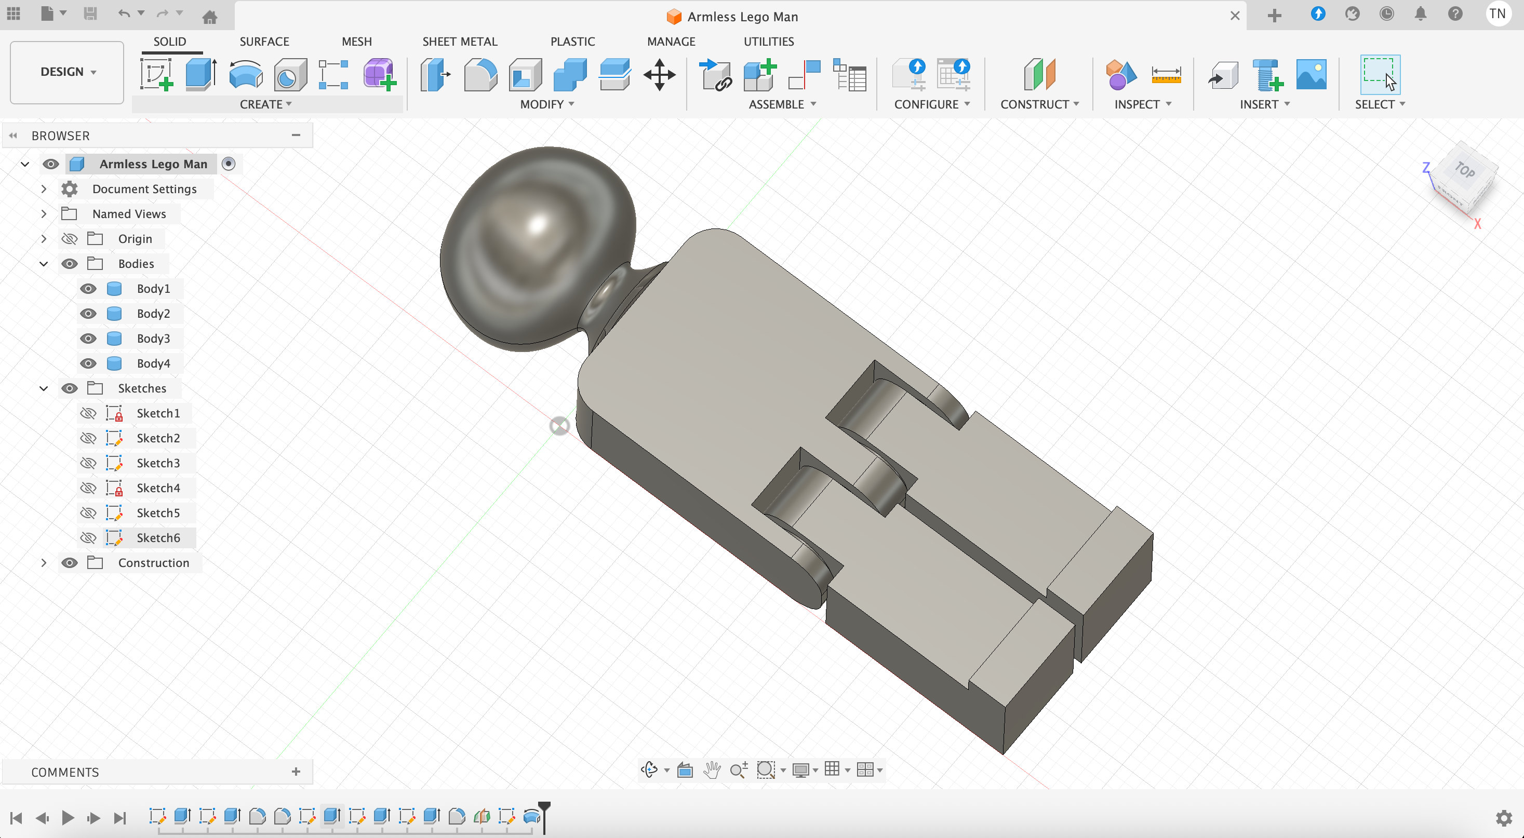Switch to the SURFACE tab

coord(264,42)
